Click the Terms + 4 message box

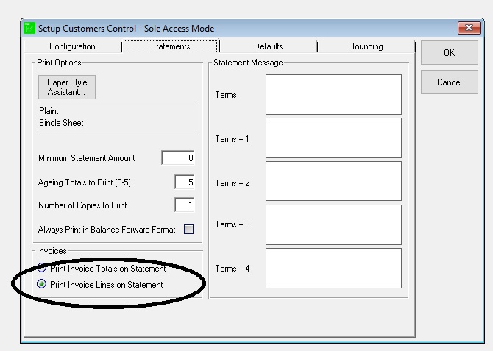(x=333, y=268)
